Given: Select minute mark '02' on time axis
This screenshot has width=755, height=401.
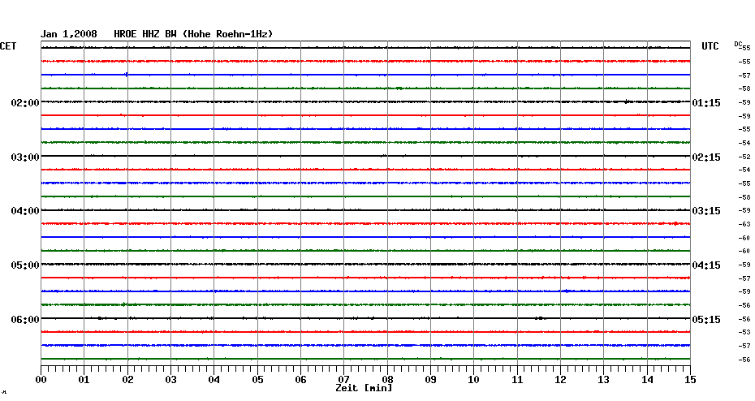Looking at the screenshot, I should [127, 380].
